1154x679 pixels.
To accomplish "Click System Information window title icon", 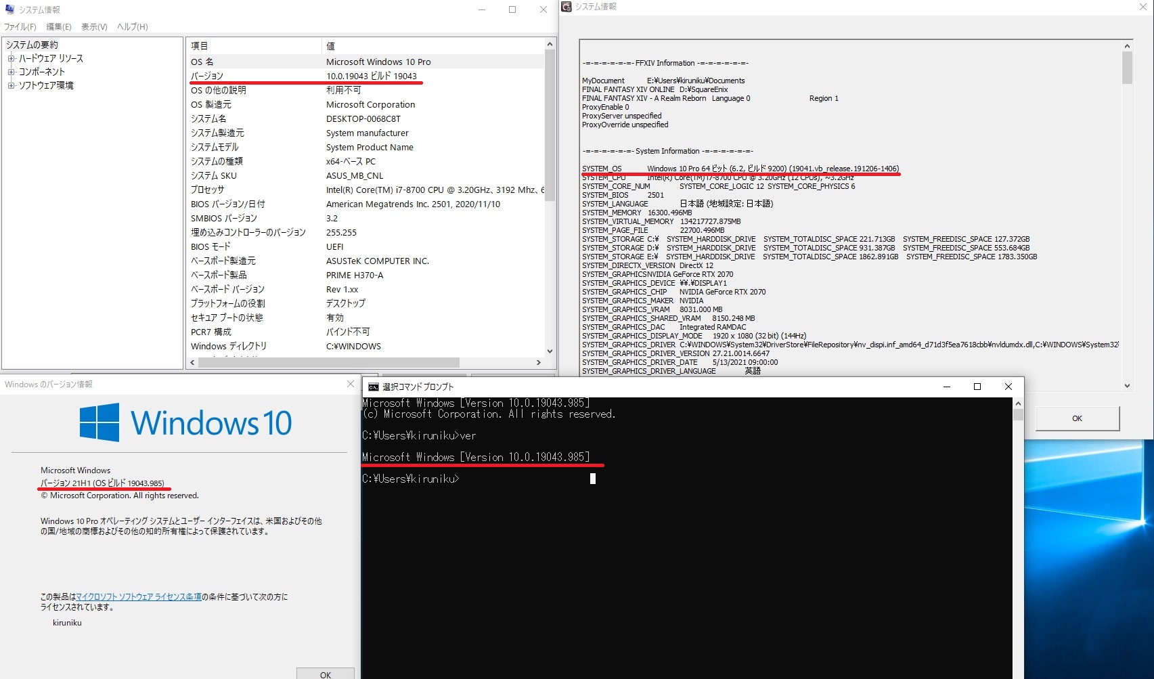I will tap(9, 9).
